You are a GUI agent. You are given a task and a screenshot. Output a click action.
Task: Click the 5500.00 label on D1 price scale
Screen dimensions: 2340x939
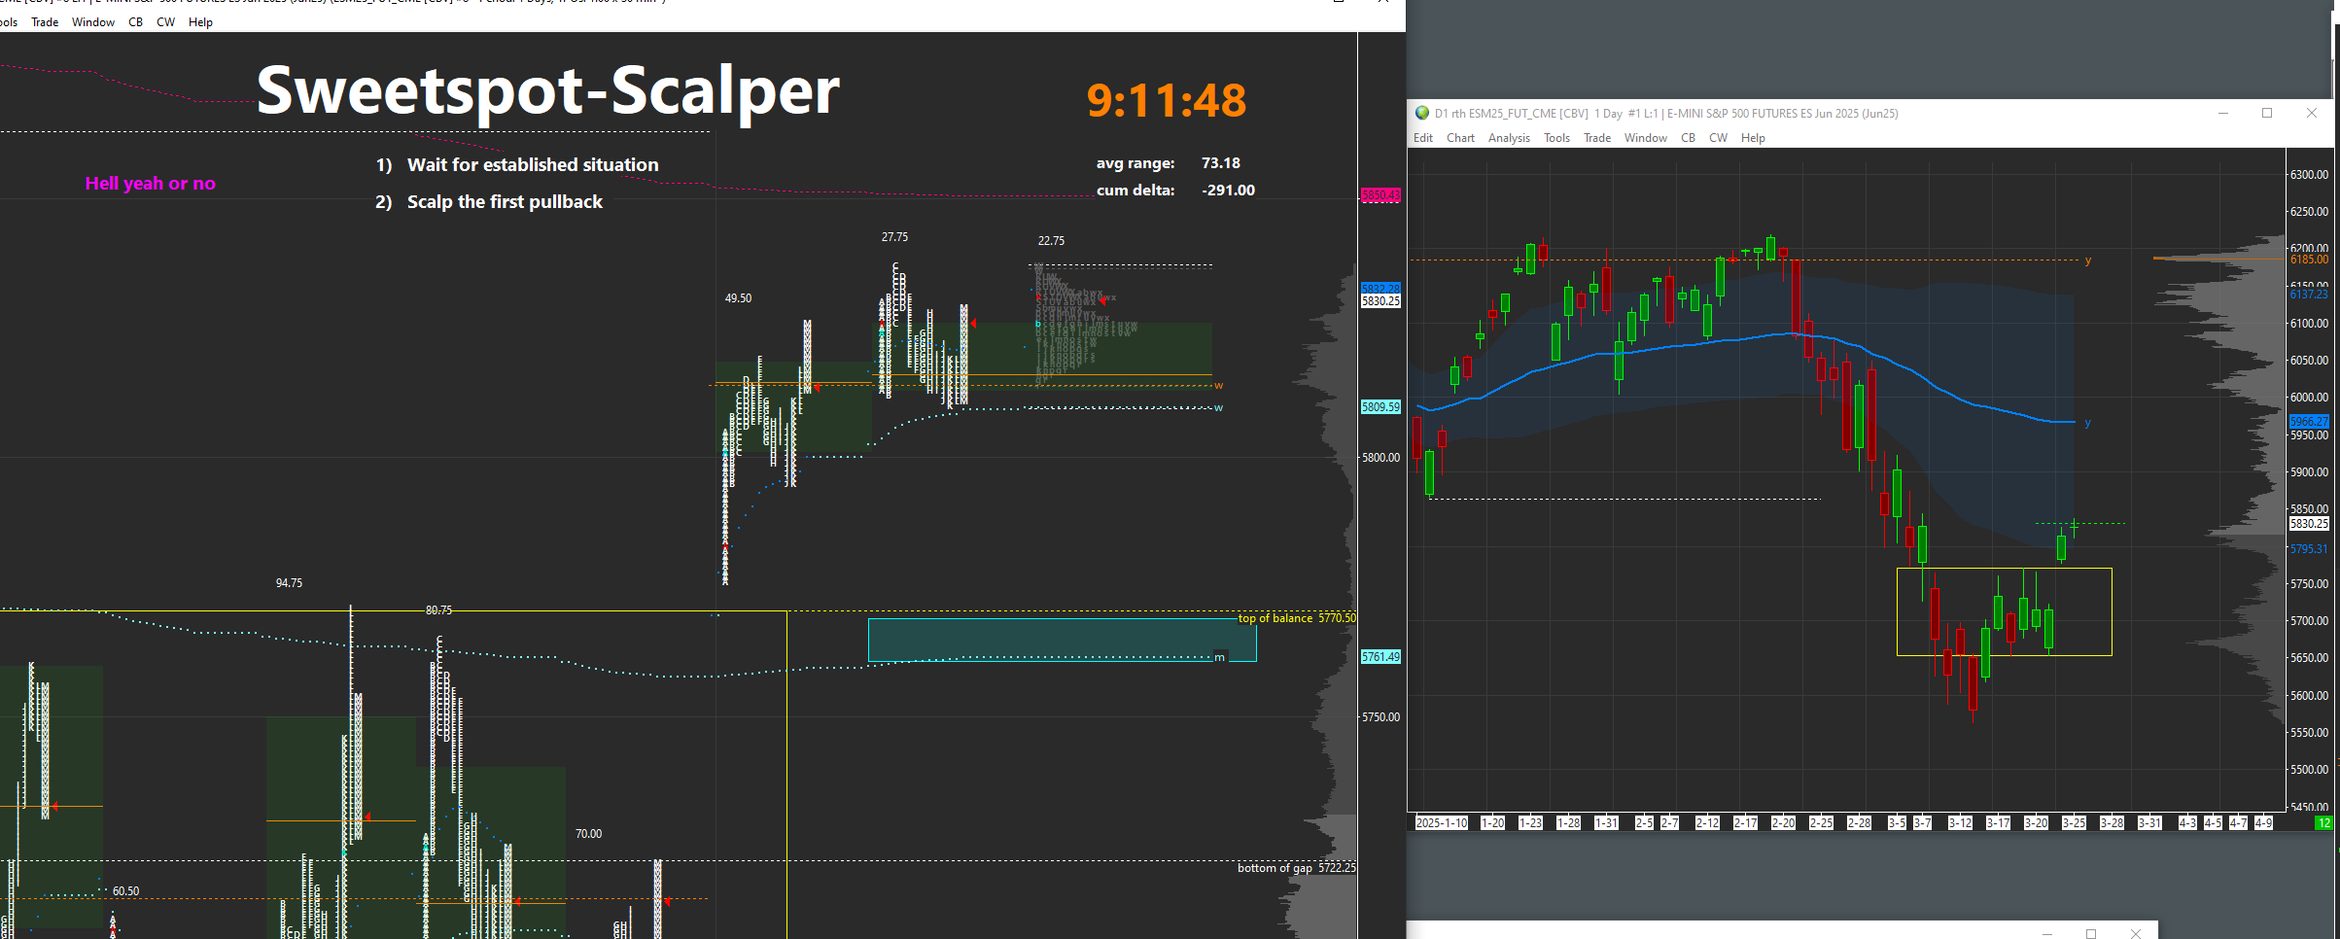tap(2309, 770)
